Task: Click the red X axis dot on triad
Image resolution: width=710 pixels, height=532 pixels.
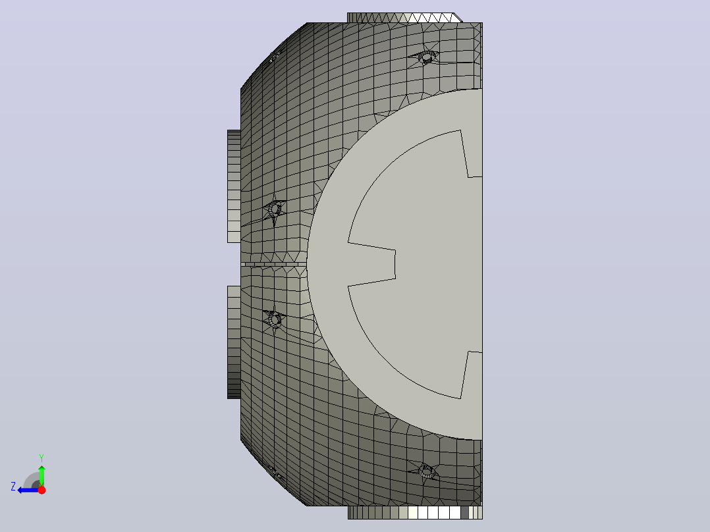Action: 41,490
